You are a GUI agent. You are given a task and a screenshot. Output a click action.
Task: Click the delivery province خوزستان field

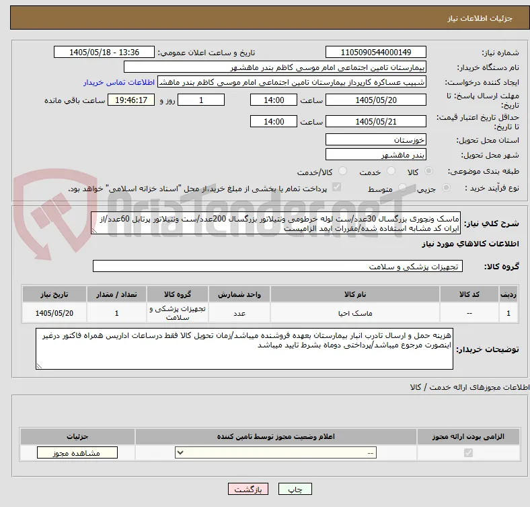click(x=375, y=140)
